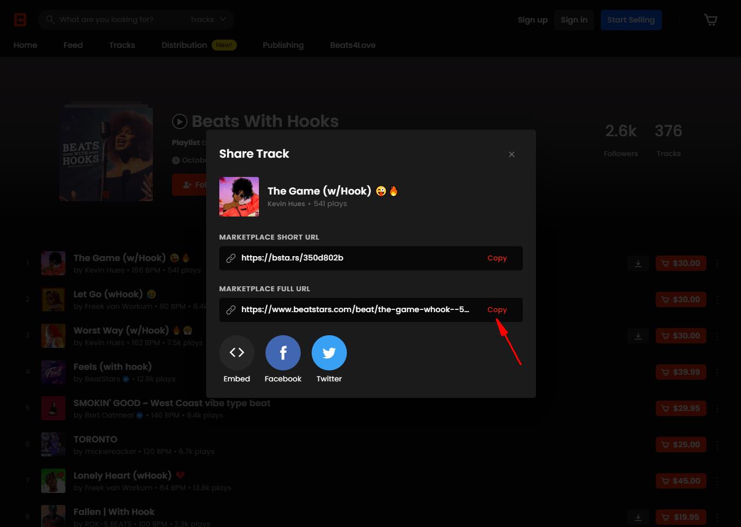Share track on Twitter
The height and width of the screenshot is (527, 741).
329,353
